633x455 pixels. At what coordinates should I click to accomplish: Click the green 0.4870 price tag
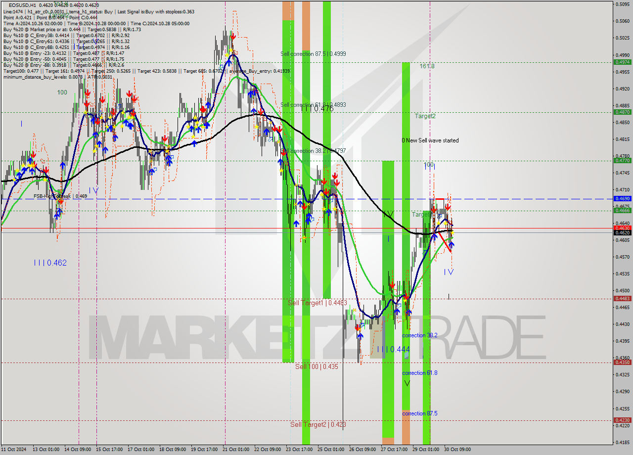[x=622, y=112]
